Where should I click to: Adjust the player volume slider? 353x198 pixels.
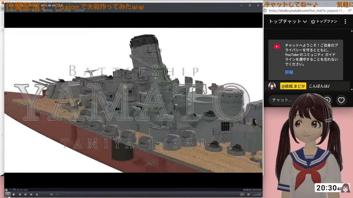coord(257,194)
